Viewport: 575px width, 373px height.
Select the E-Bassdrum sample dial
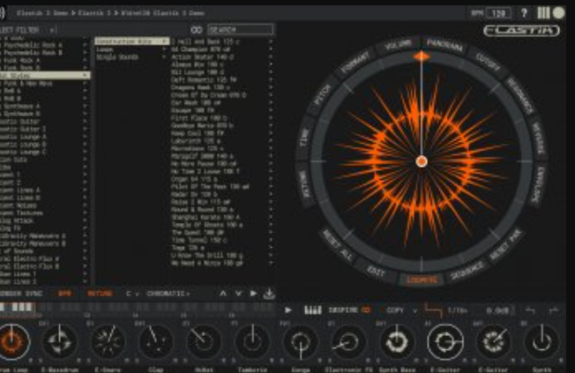pos(60,341)
